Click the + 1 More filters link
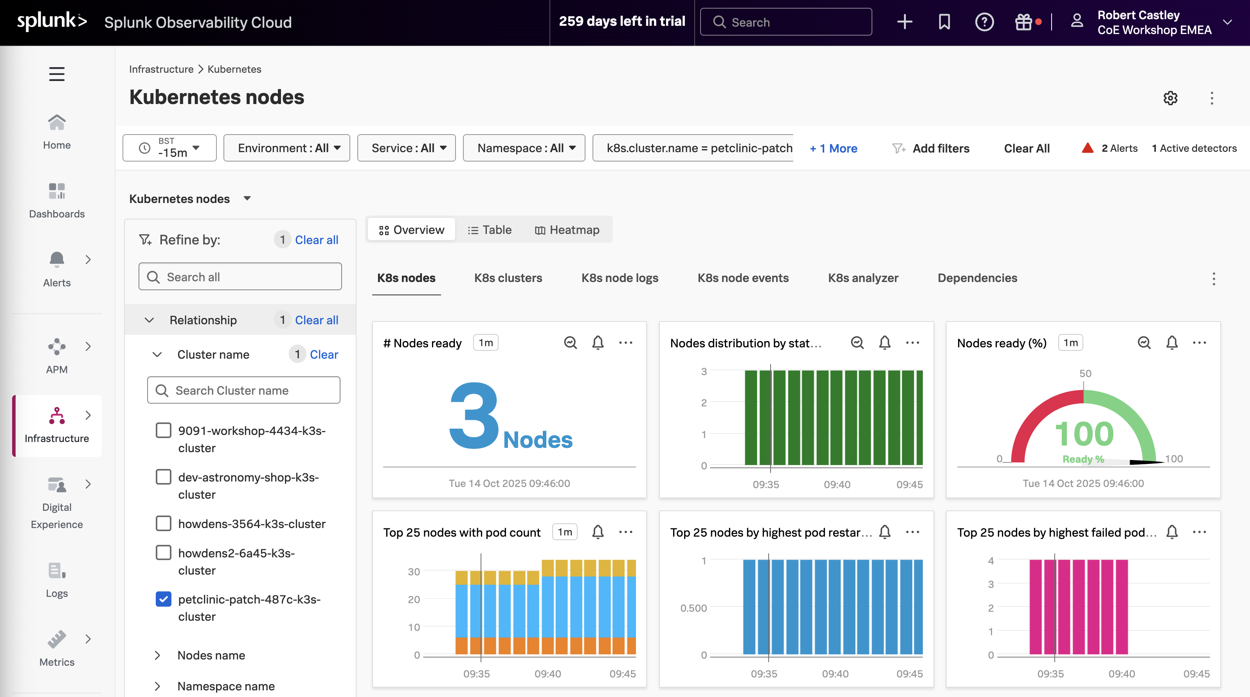The height and width of the screenshot is (697, 1250). point(833,148)
